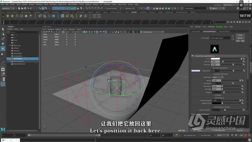Switch to the aiAreaLightShape3 tab
The image size is (252, 142).
tap(209, 31)
